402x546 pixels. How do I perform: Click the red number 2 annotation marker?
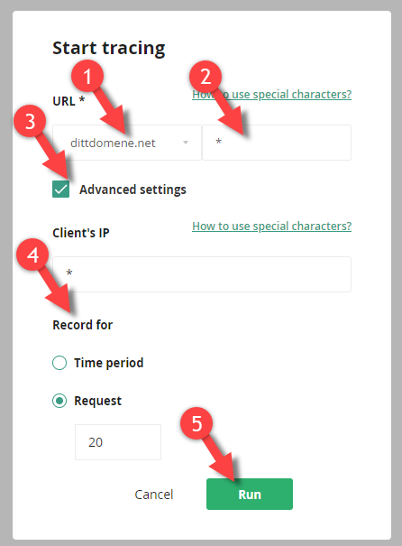click(206, 77)
